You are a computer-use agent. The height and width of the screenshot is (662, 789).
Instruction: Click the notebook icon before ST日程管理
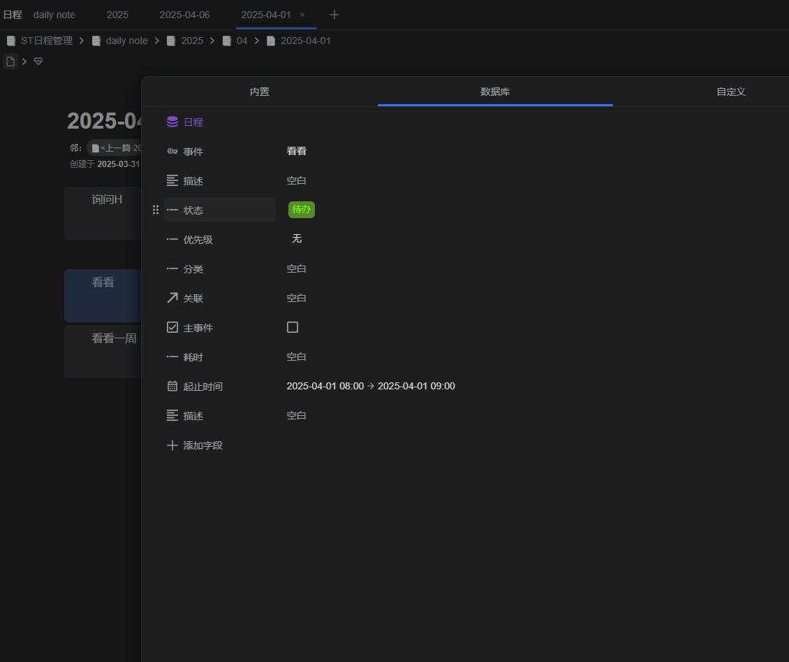pyautogui.click(x=11, y=41)
